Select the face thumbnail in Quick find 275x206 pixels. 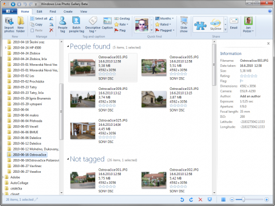(x=142, y=25)
